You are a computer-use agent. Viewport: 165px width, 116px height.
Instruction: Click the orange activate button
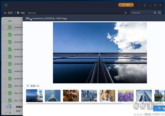[126, 5]
